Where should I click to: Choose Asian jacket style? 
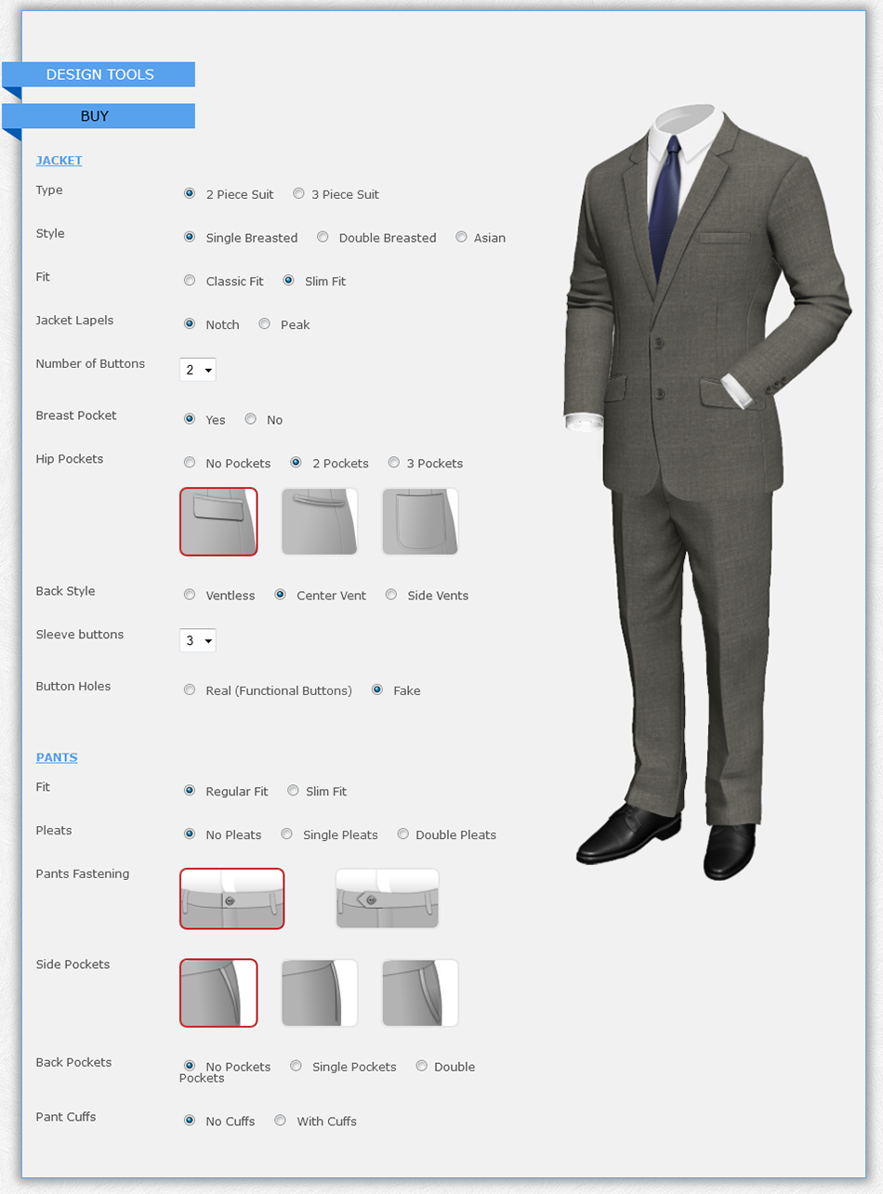pos(461,237)
